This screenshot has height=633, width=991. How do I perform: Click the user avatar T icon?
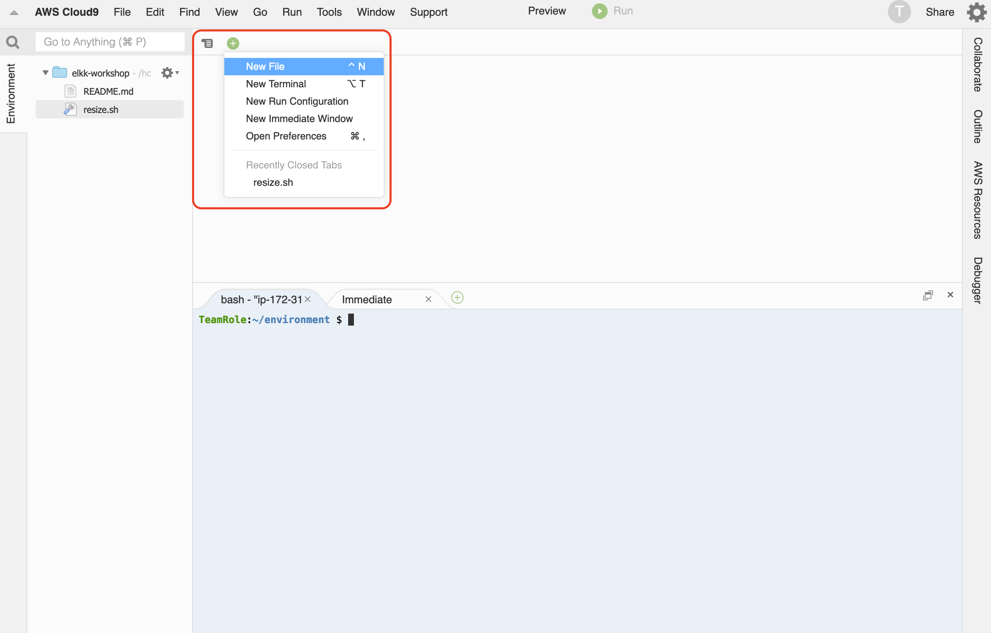(x=899, y=12)
